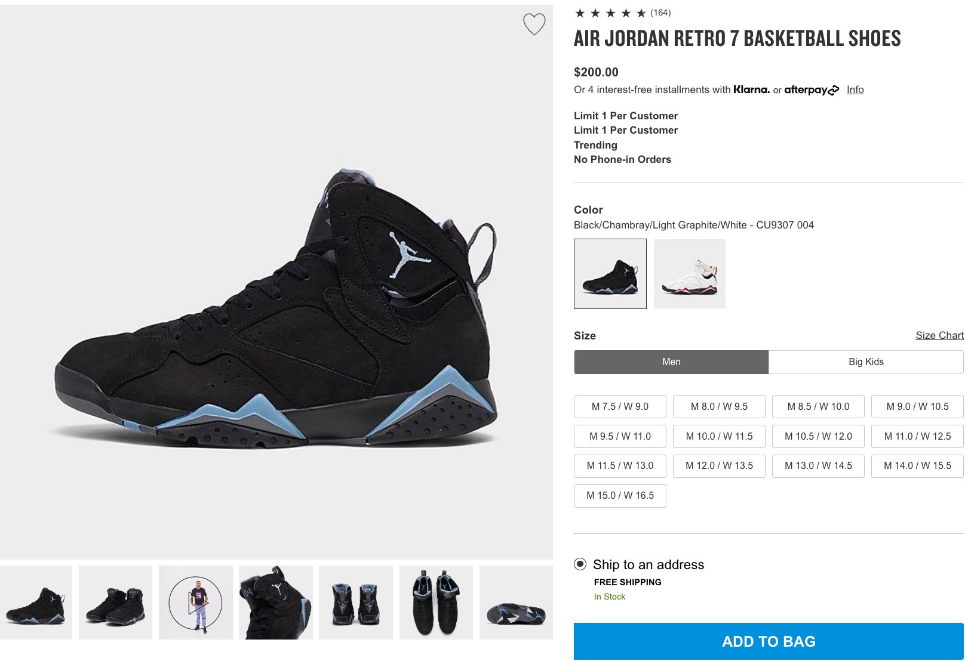965x661 pixels.
Task: View the top-down shoes thumbnail
Action: pos(436,603)
